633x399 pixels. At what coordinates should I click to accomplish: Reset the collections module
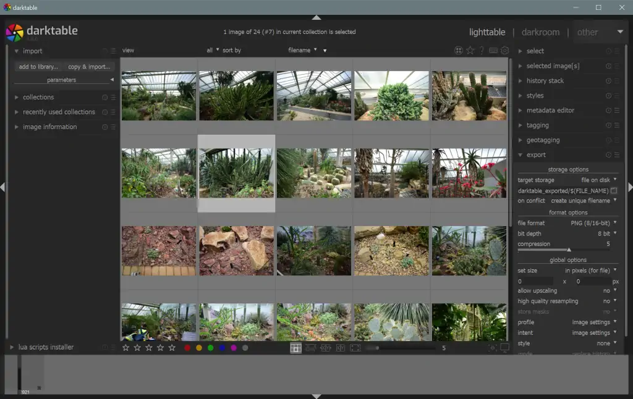(105, 97)
